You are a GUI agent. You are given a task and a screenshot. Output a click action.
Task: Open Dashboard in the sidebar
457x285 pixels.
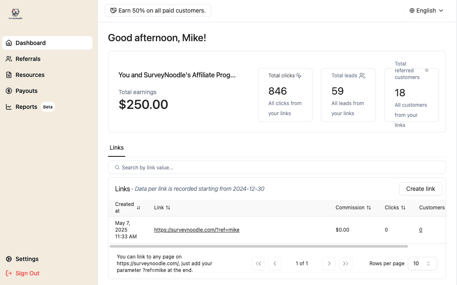coord(47,43)
